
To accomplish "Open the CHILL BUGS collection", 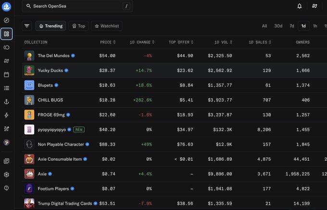I will (50, 100).
